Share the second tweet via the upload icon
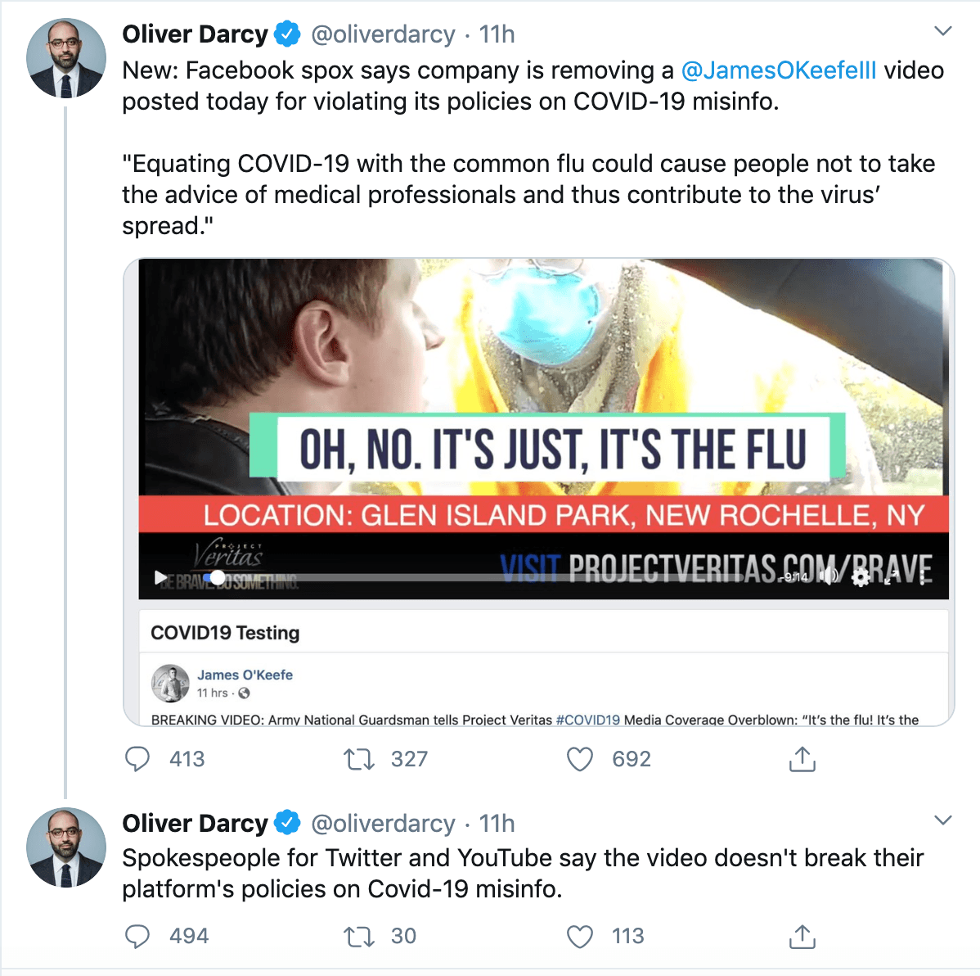This screenshot has width=980, height=976. click(802, 936)
